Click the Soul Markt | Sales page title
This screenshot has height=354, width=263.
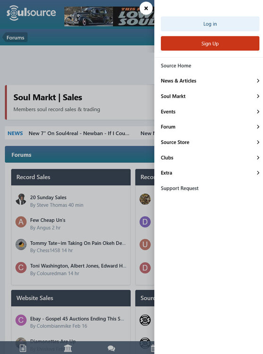click(48, 98)
